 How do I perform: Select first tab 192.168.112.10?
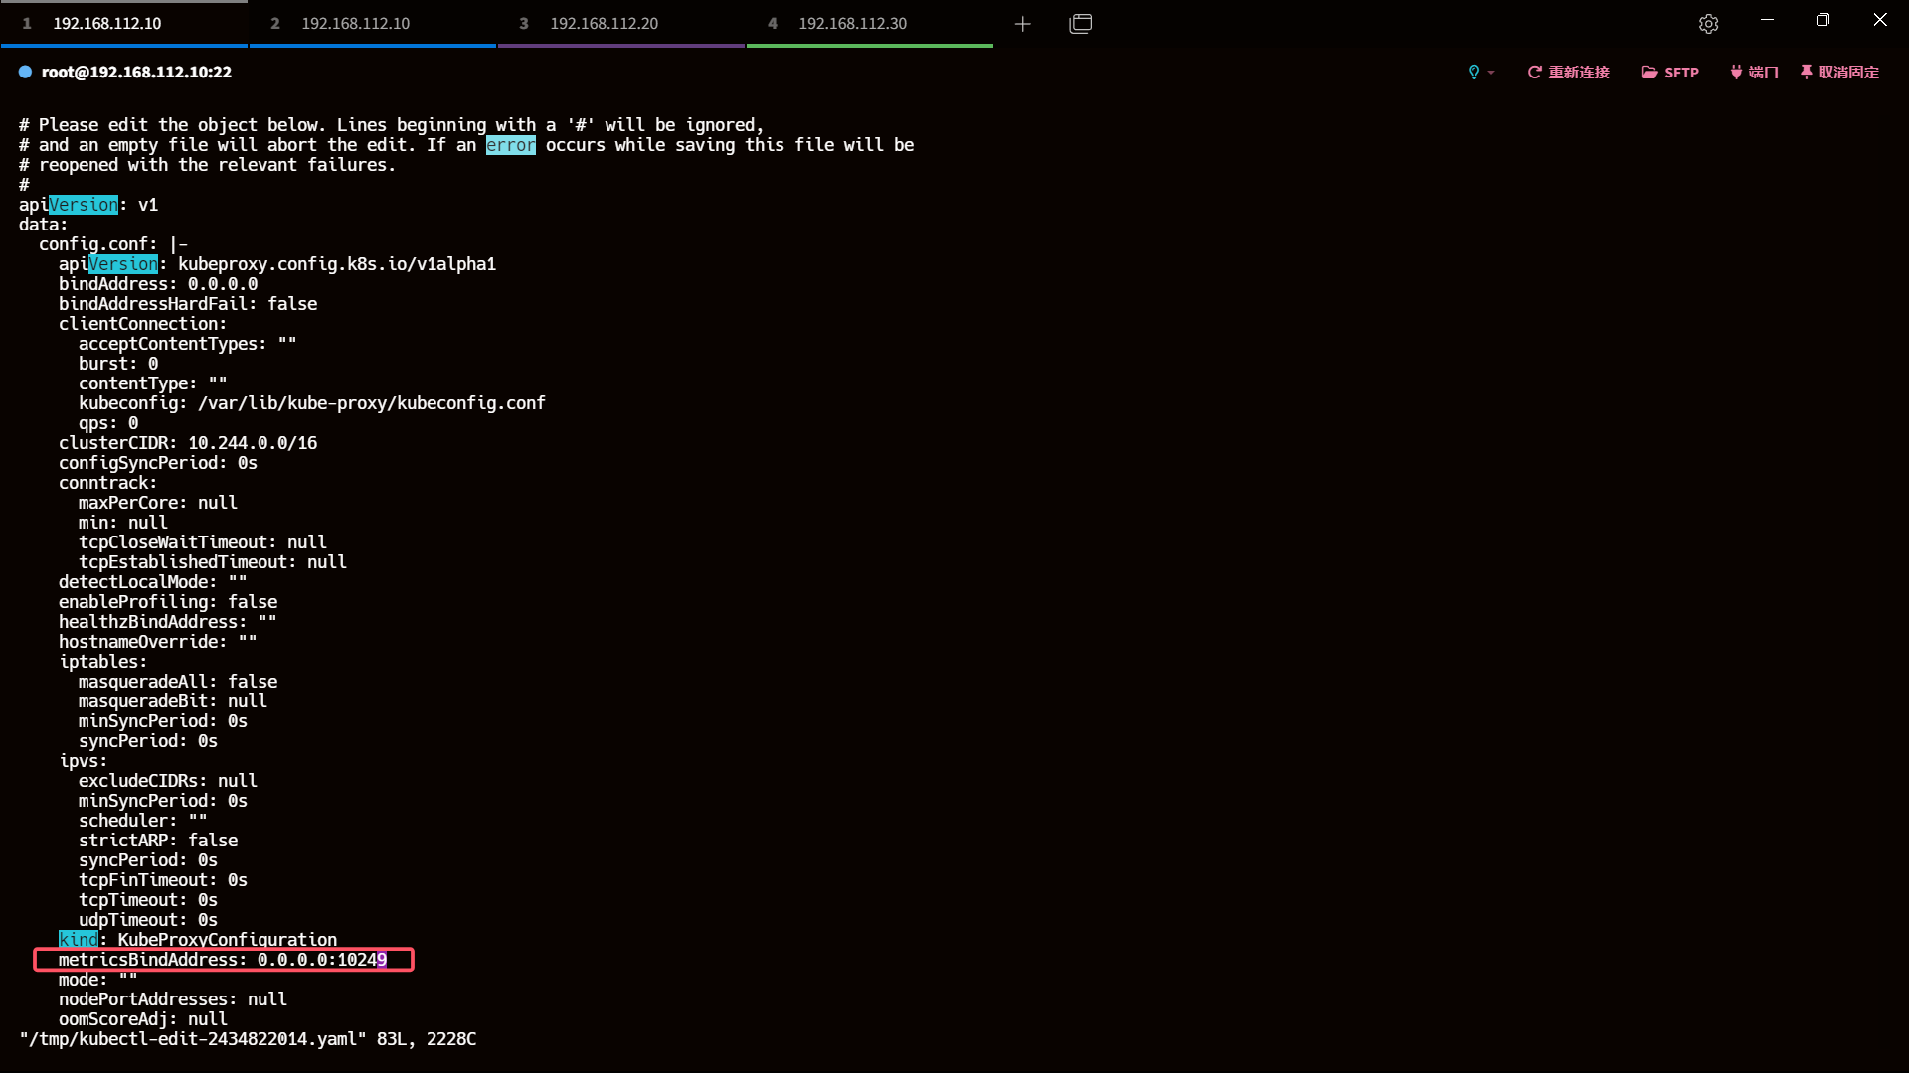(x=106, y=24)
